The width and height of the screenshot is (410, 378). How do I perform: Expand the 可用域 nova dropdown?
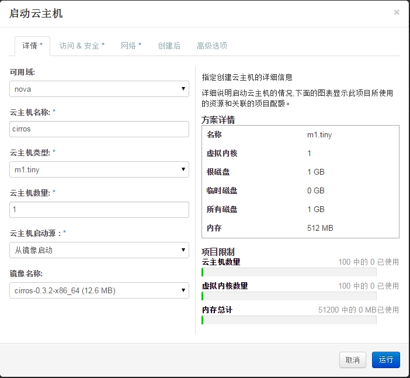(99, 89)
